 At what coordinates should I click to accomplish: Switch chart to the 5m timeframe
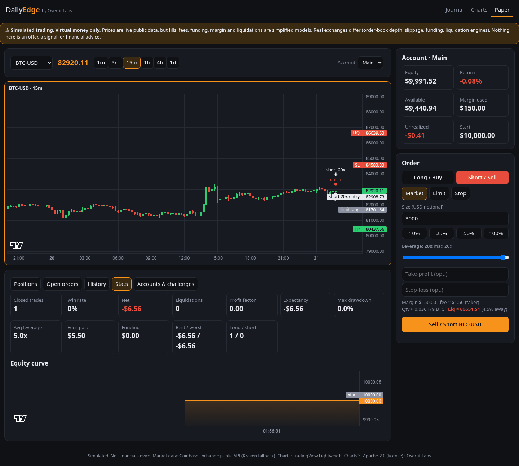[115, 63]
